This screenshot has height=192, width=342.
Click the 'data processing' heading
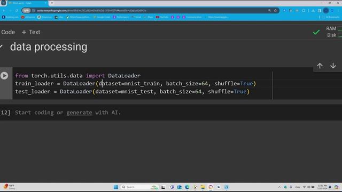[49, 47]
